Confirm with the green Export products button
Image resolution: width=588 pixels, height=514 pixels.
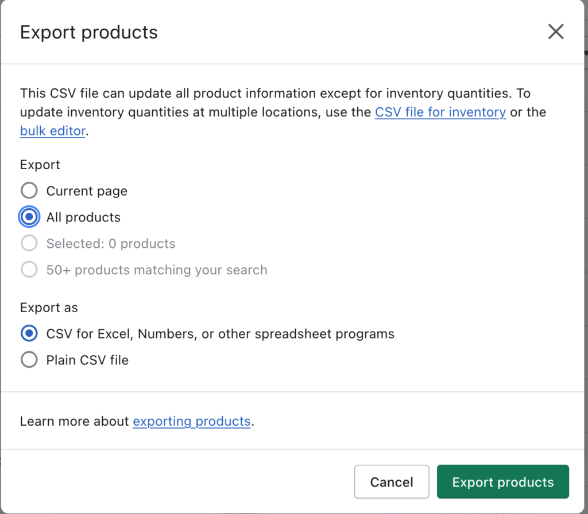[x=503, y=482]
